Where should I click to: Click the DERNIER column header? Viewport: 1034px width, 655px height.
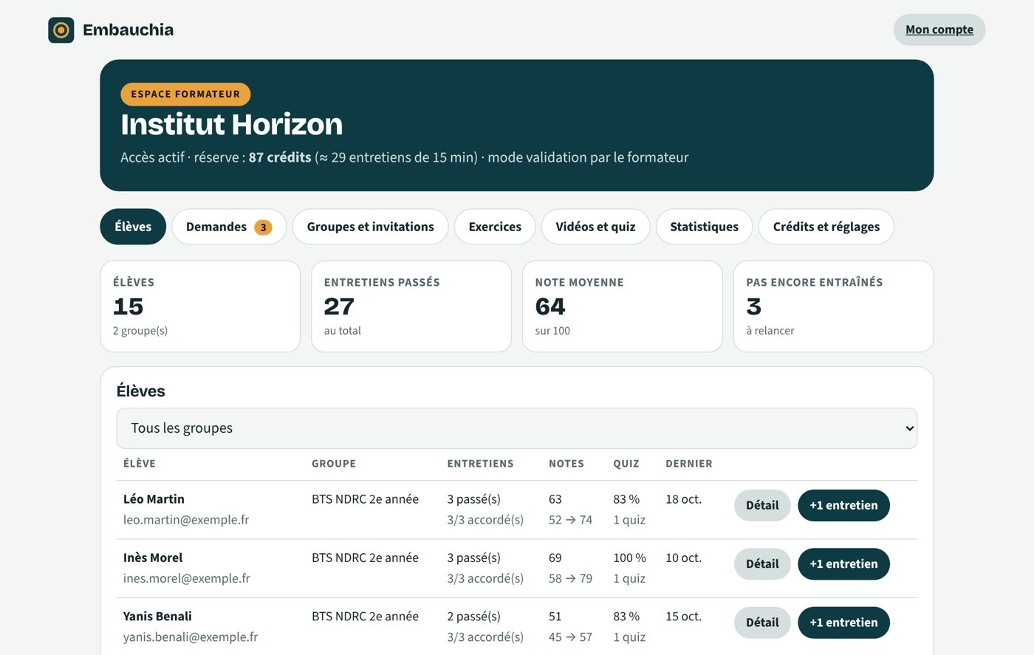point(689,464)
